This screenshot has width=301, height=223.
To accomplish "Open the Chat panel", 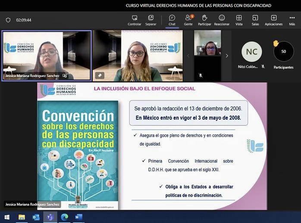I will click(x=172, y=20).
